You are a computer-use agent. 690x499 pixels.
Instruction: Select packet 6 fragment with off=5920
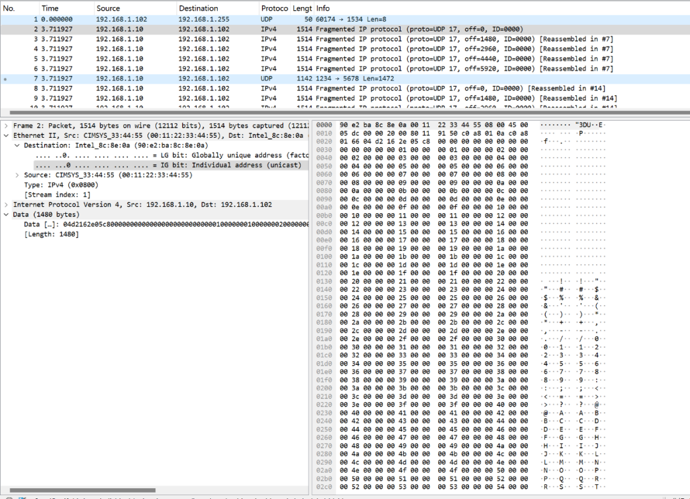click(x=345, y=68)
